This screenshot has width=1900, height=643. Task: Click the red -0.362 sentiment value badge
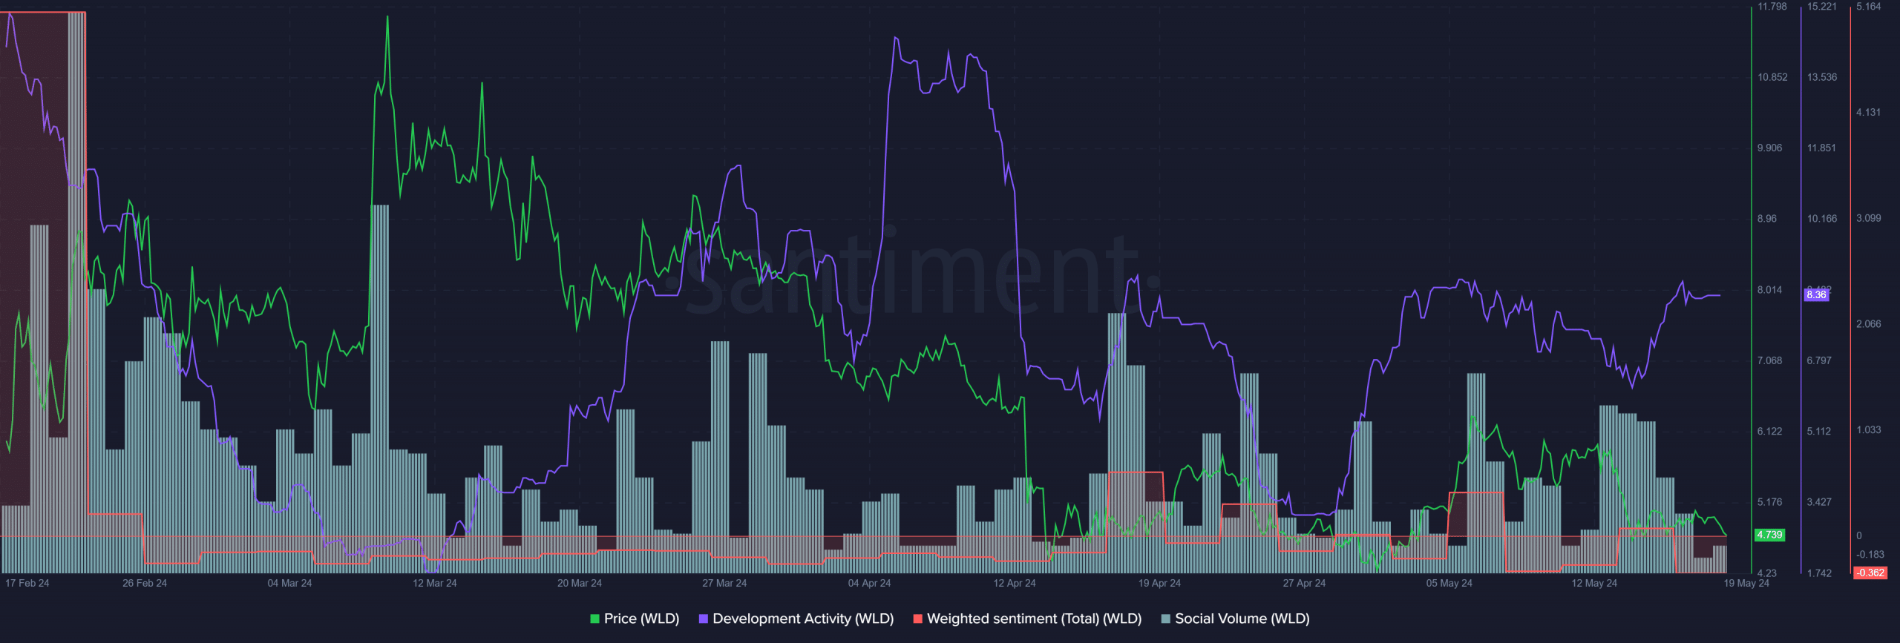coord(1870,573)
